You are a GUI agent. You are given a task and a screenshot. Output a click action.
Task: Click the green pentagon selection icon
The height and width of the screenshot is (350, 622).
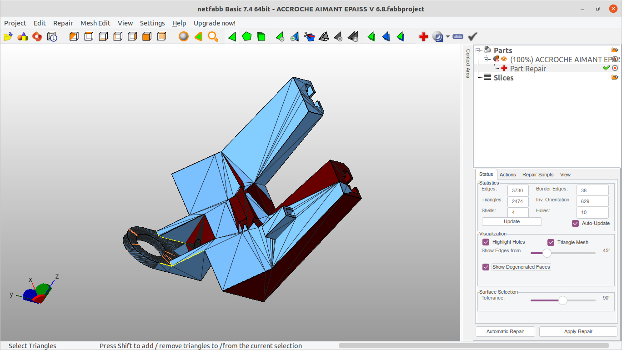coord(246,37)
